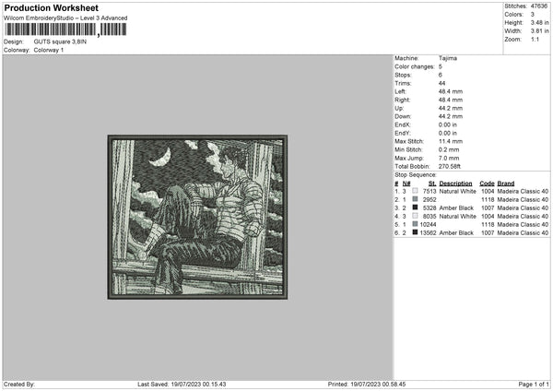Image resolution: width=553 pixels, height=391 pixels.
Task: Click stitch count 5328 in row 3
Action: (x=429, y=207)
